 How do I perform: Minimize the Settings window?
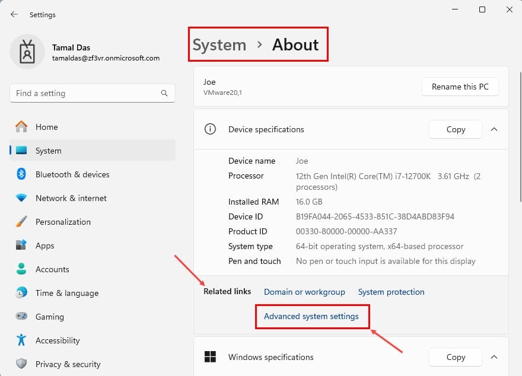point(455,9)
